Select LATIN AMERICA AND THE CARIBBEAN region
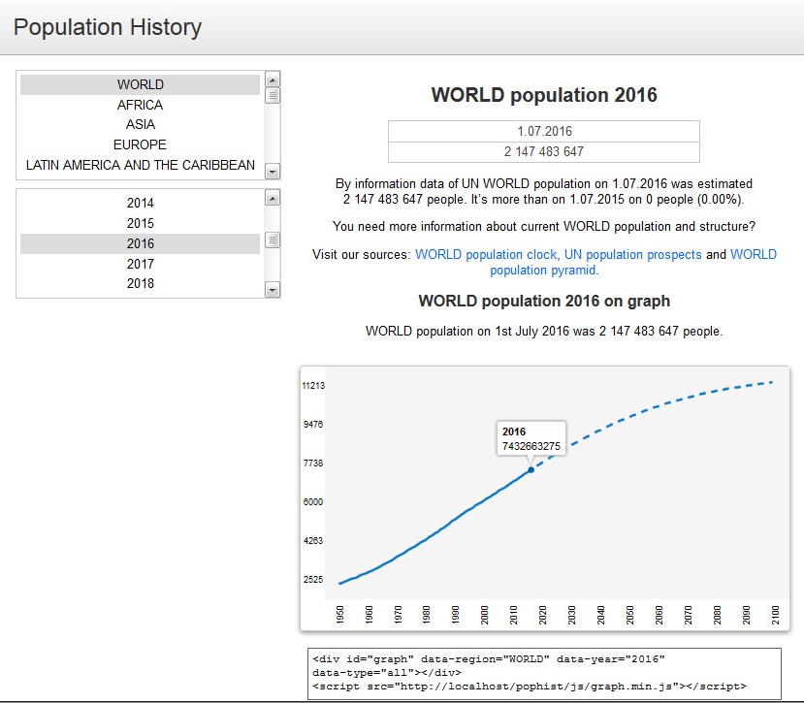Viewport: 804px width, 703px height. point(140,165)
